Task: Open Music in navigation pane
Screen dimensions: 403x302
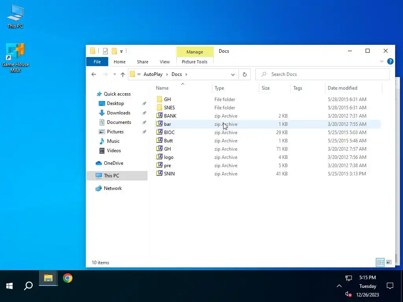Action: pyautogui.click(x=113, y=141)
